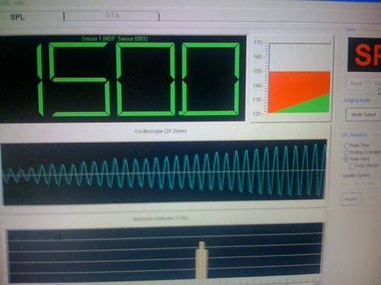Viewport: 381px width, 285px height.
Task: Click the spectrum analyzer peak bar
Action: pos(202,260)
